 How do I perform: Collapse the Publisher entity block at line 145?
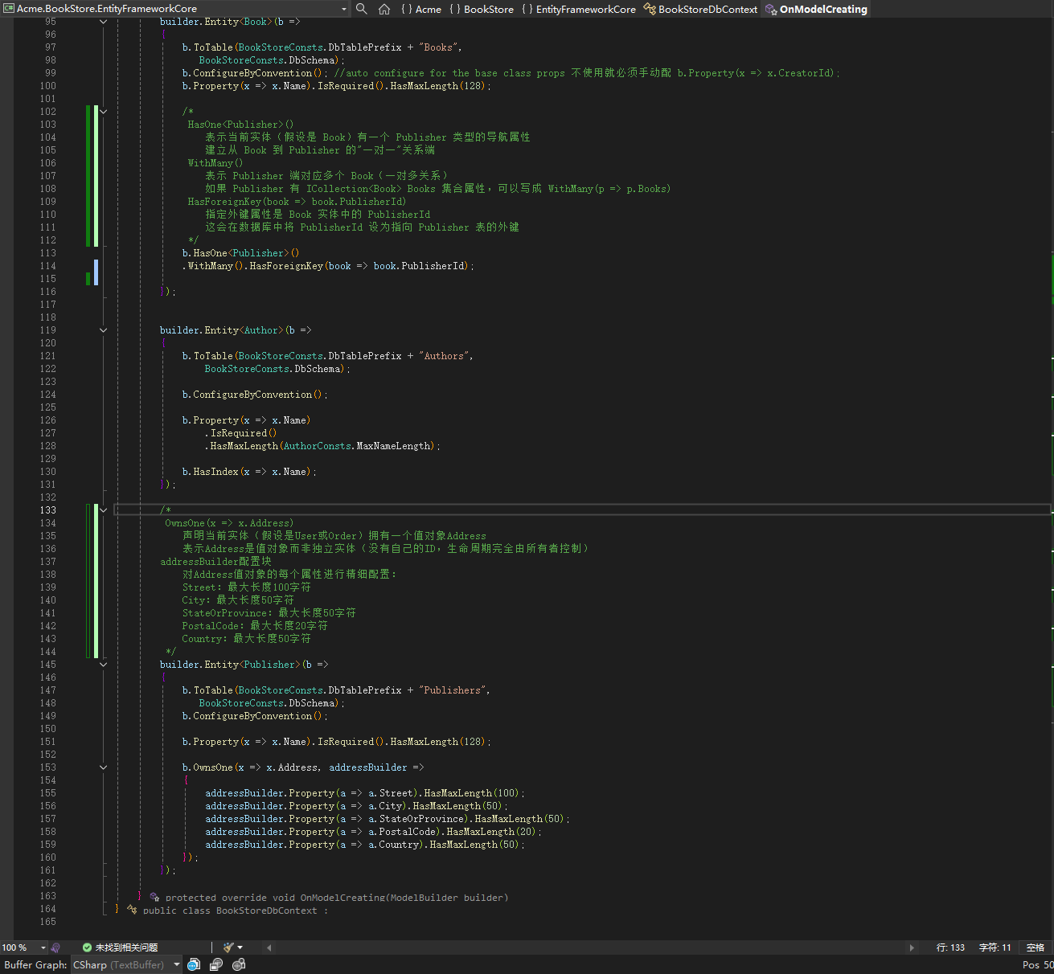103,665
